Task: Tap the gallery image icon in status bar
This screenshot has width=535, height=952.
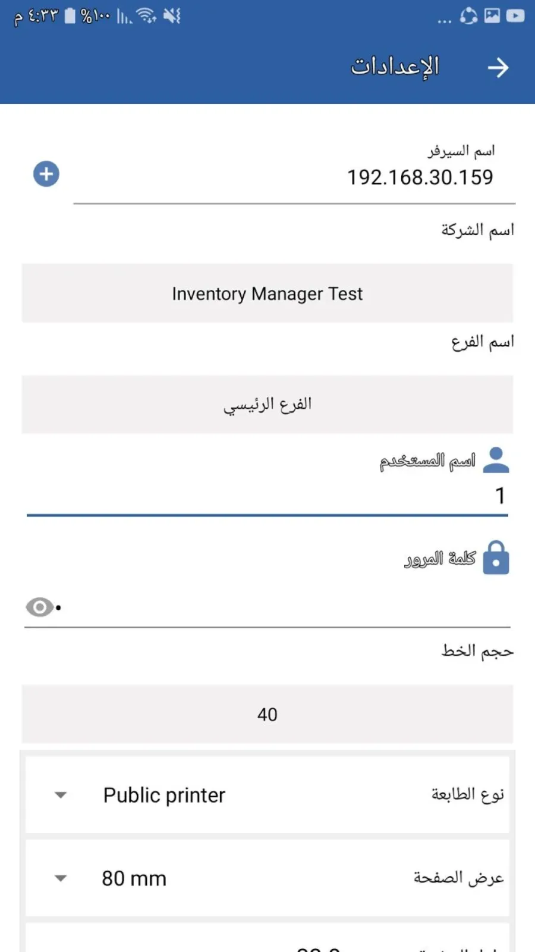Action: pyautogui.click(x=492, y=16)
